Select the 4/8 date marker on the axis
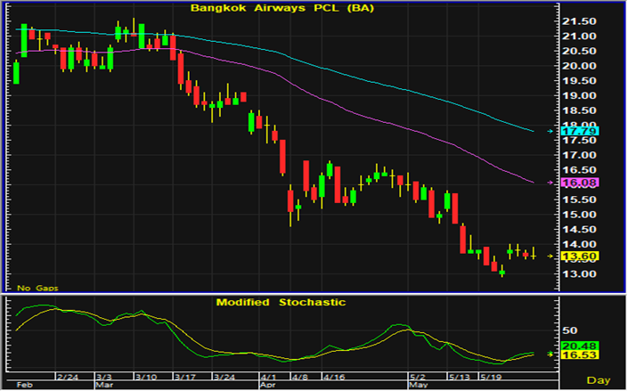628x391 pixels. tap(300, 377)
